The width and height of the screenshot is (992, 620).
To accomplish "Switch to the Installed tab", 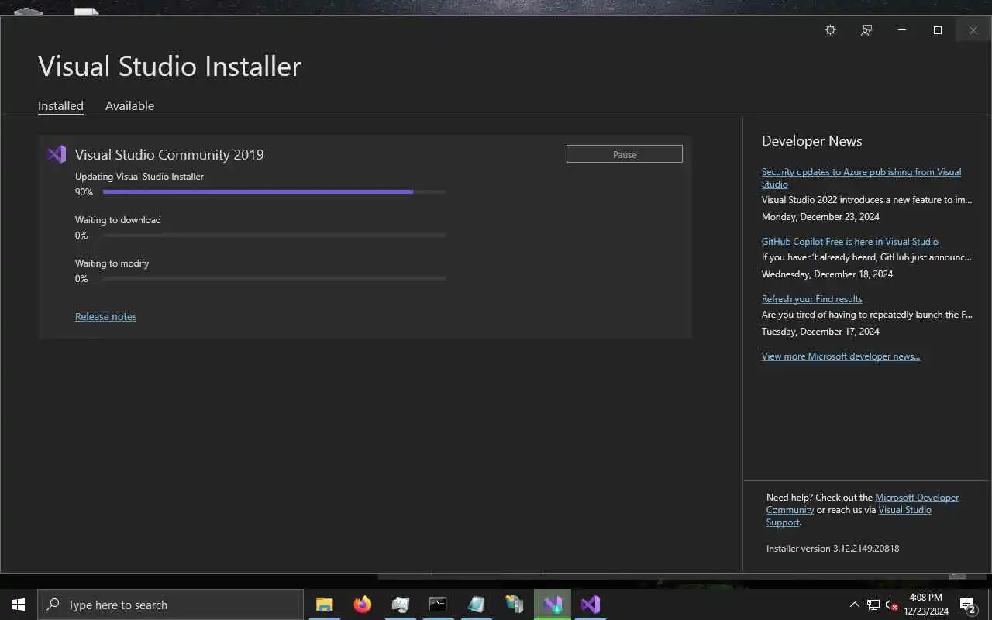I will point(60,106).
